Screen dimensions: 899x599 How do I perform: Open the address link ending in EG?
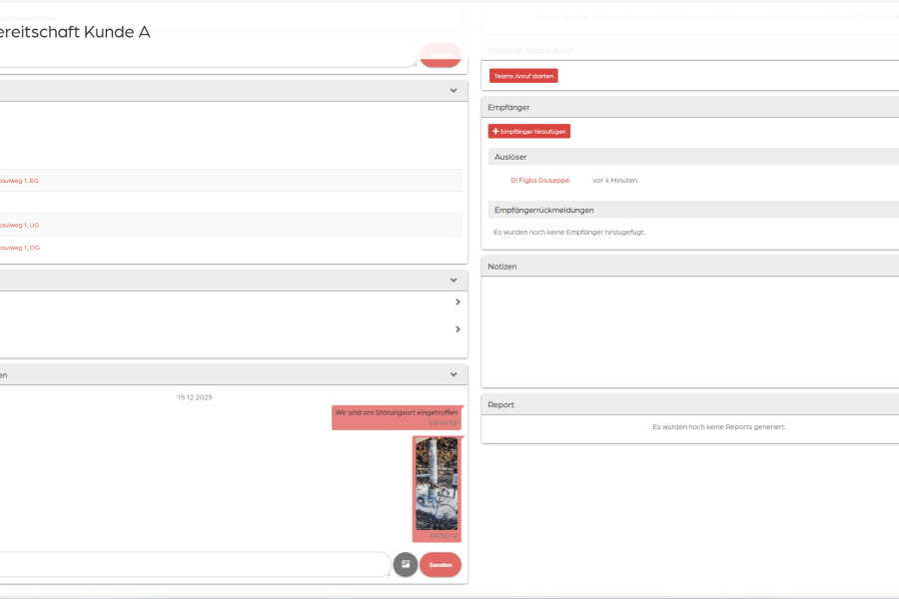(19, 181)
